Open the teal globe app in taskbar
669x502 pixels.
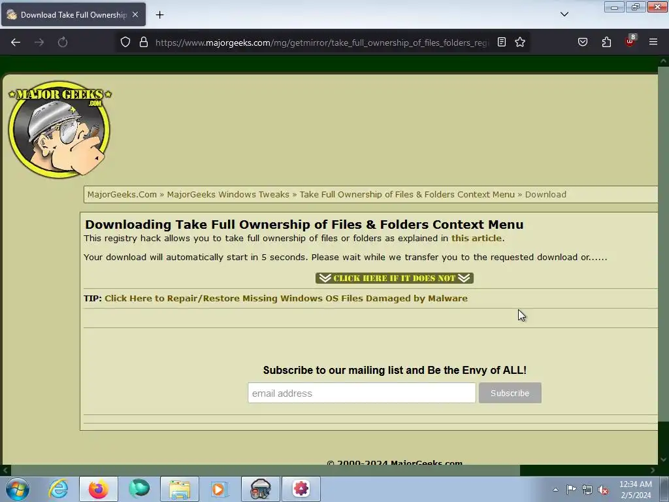(139, 489)
